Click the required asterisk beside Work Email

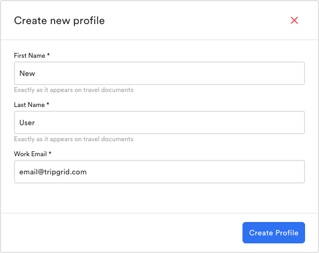50,153
